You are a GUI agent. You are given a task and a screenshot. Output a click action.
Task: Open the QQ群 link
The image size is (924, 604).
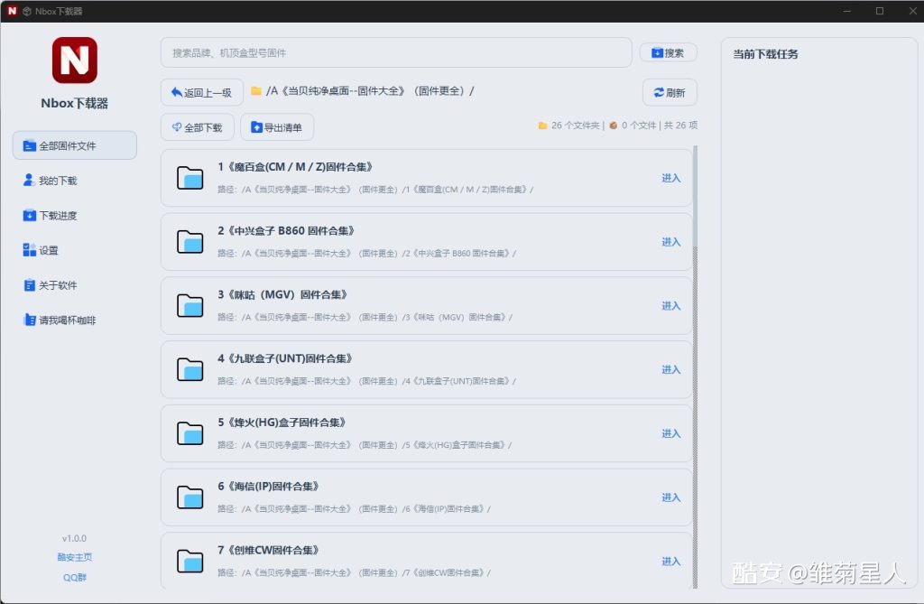[x=74, y=578]
